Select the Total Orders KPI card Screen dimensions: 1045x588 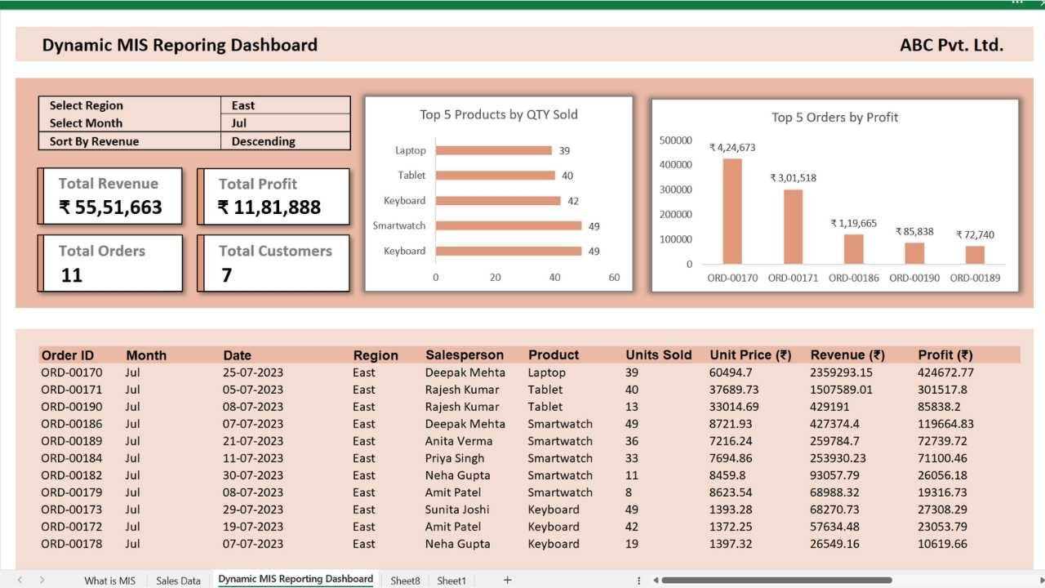click(109, 263)
